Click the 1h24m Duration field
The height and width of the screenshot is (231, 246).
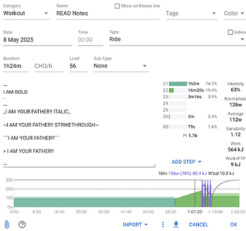pos(16,66)
